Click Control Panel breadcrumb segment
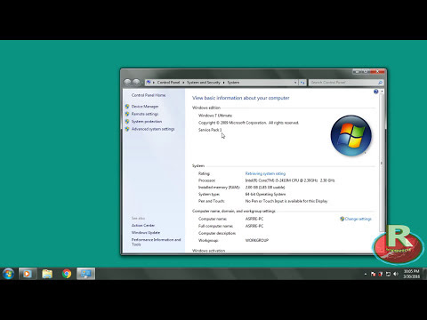The height and width of the screenshot is (320, 427). [x=168, y=83]
